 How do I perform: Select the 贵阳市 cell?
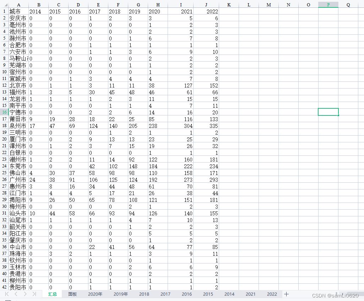(18, 287)
